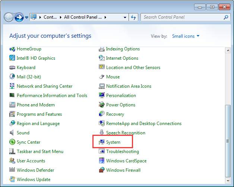Click the Windows Update icon

[x=12, y=180]
